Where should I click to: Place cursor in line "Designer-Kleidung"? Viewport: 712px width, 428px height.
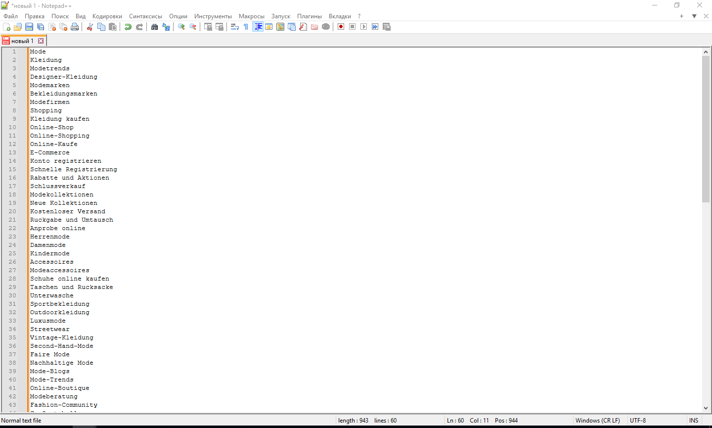64,77
